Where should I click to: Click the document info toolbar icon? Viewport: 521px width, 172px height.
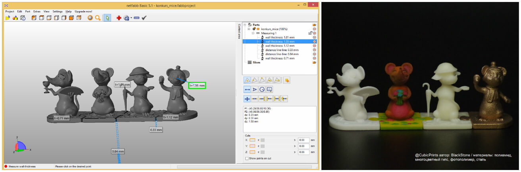click(x=23, y=18)
